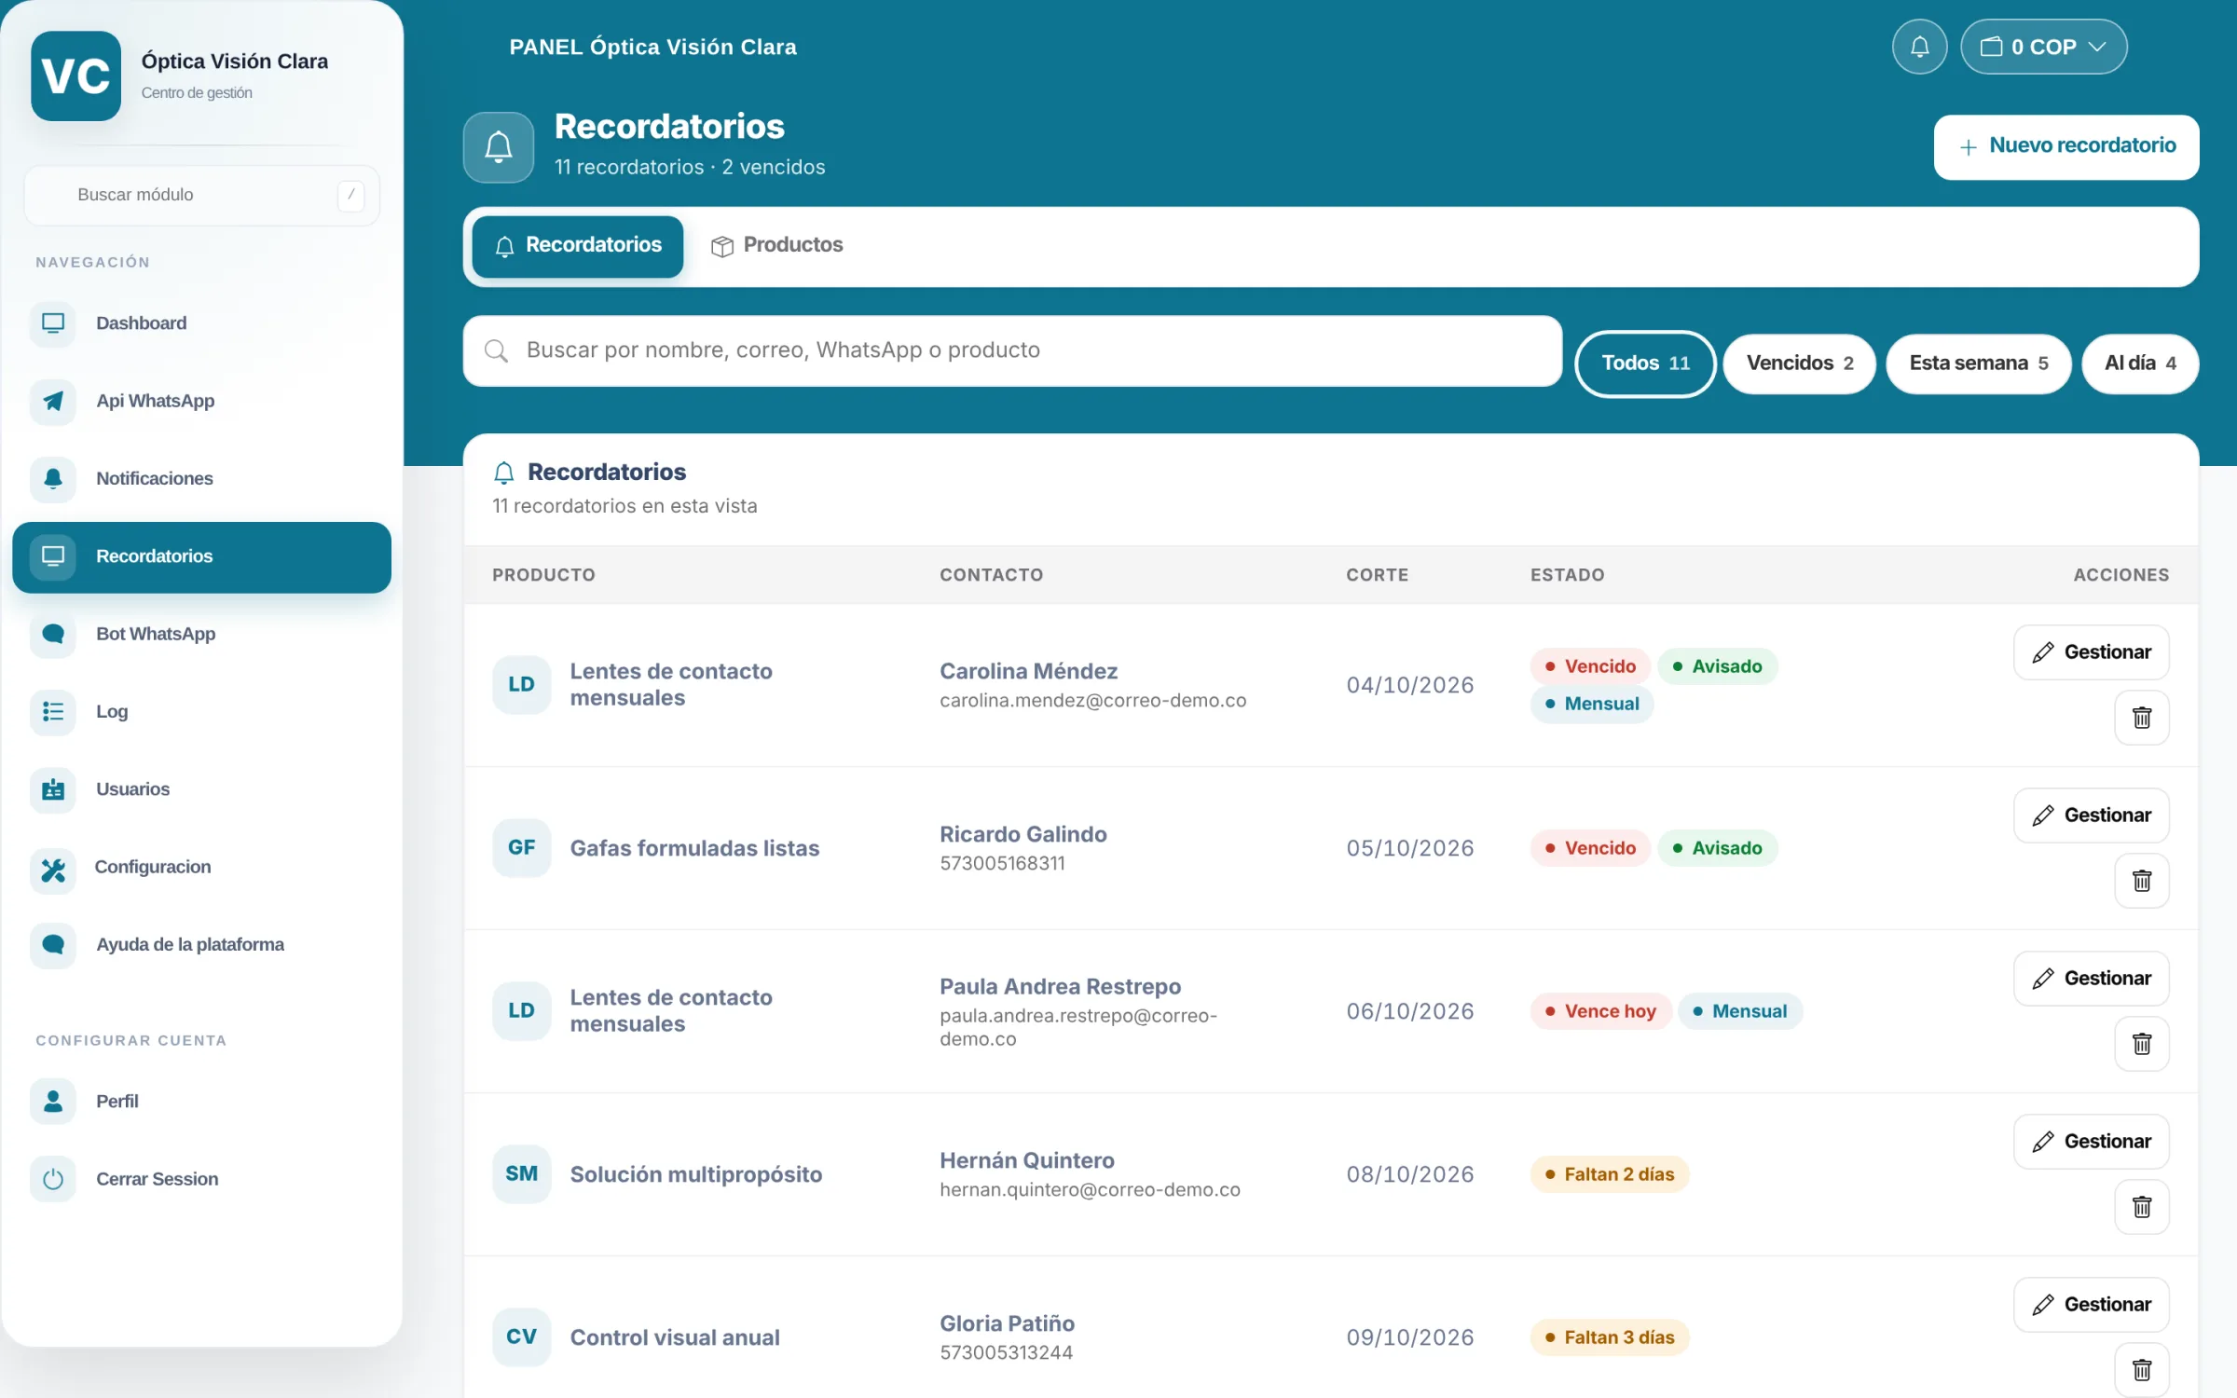This screenshot has height=1398, width=2237.
Task: Delete Paula Andrea Restrepo reminder trash icon
Action: tap(2141, 1044)
